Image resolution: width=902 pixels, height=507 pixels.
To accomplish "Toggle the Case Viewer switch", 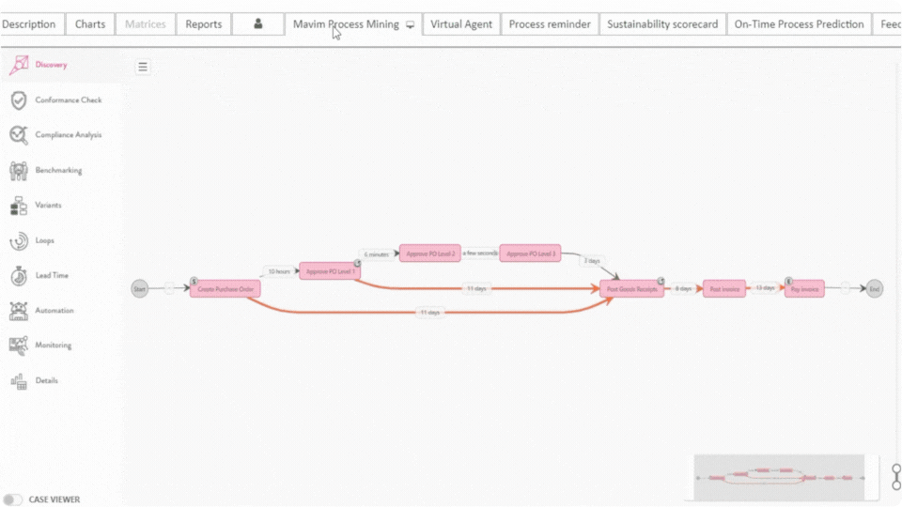I will 13,499.
